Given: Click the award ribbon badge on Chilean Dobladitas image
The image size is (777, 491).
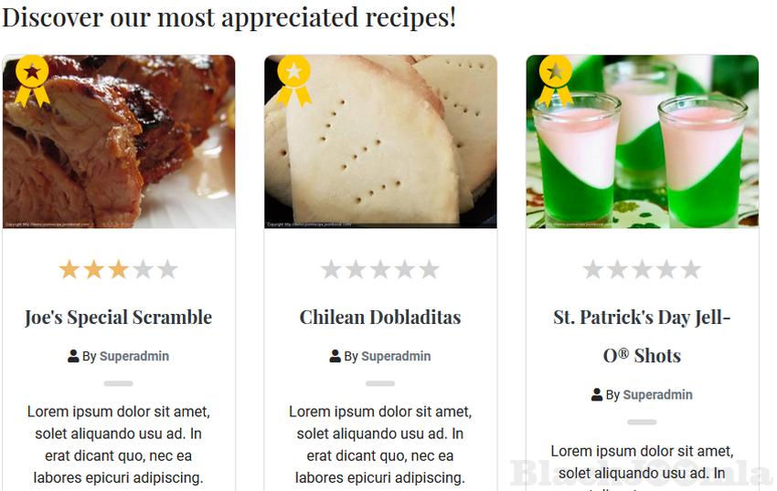Looking at the screenshot, I should click(293, 80).
